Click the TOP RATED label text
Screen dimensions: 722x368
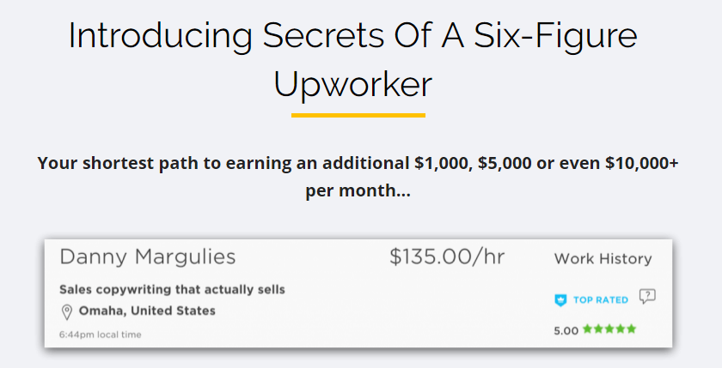[x=601, y=299]
